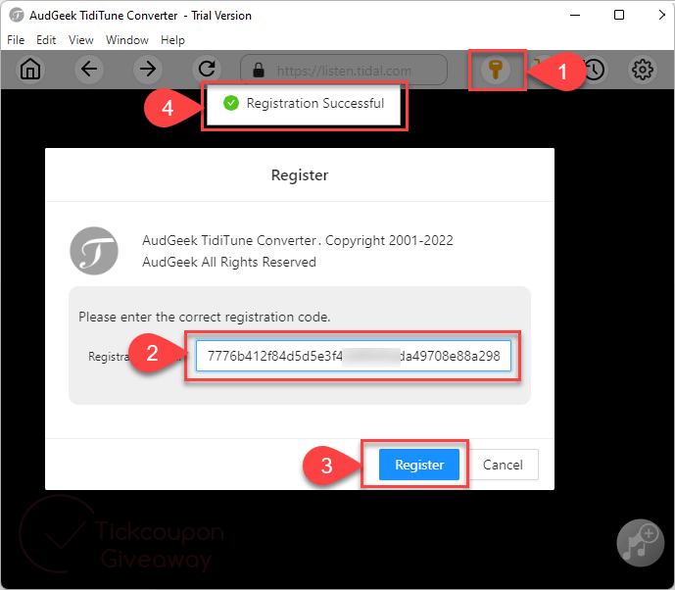The width and height of the screenshot is (675, 590).
Task: Click the Copyright 2001-2022 line
Action: (x=298, y=240)
